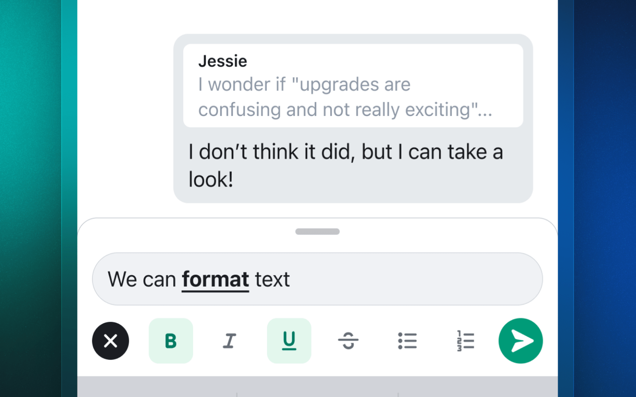This screenshot has height=397, width=636.
Task: Toggle off the active bold formatting
Action: pos(171,341)
